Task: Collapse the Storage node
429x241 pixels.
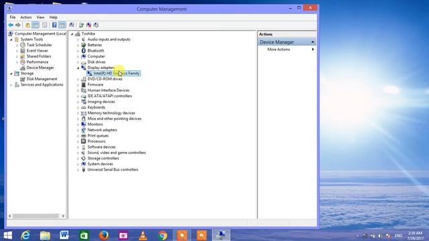Action: (x=11, y=74)
